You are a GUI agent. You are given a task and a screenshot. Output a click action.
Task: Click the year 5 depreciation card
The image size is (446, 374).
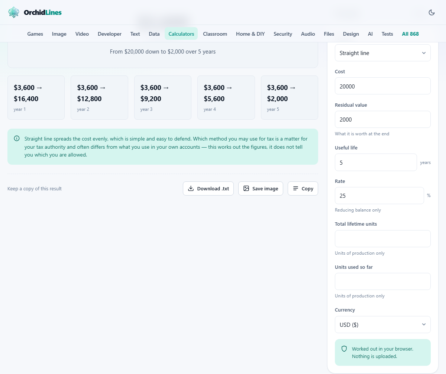(290, 97)
